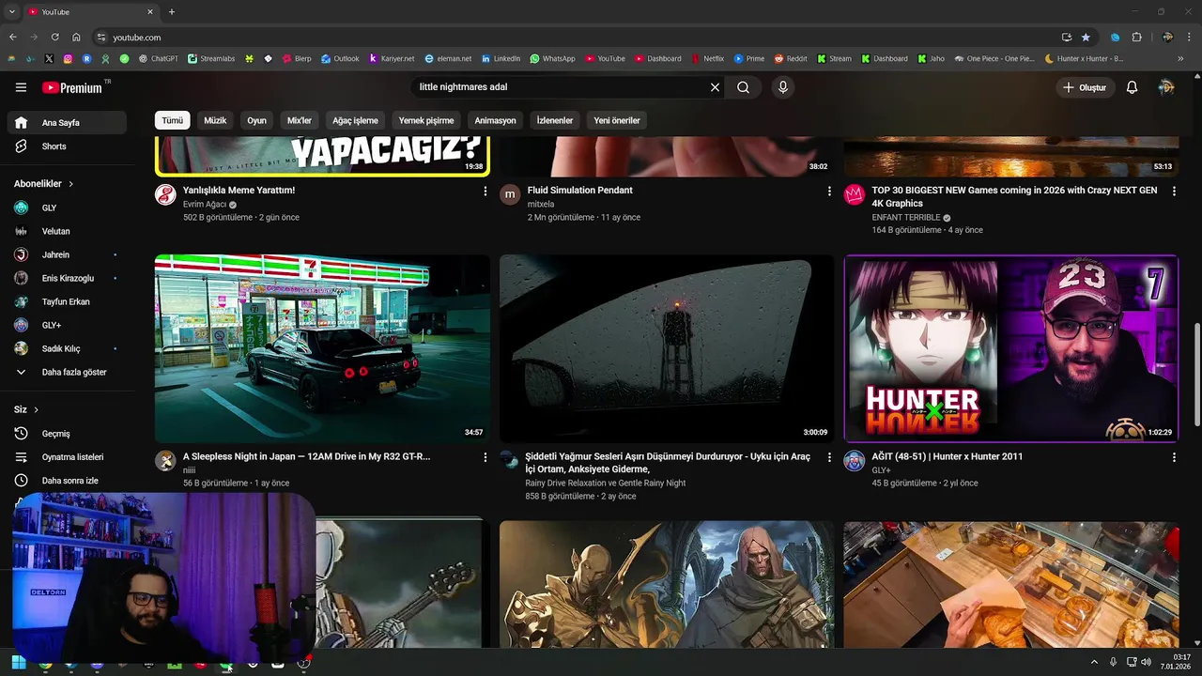Open the Windows Start menu
The width and height of the screenshot is (1202, 676).
(19, 663)
